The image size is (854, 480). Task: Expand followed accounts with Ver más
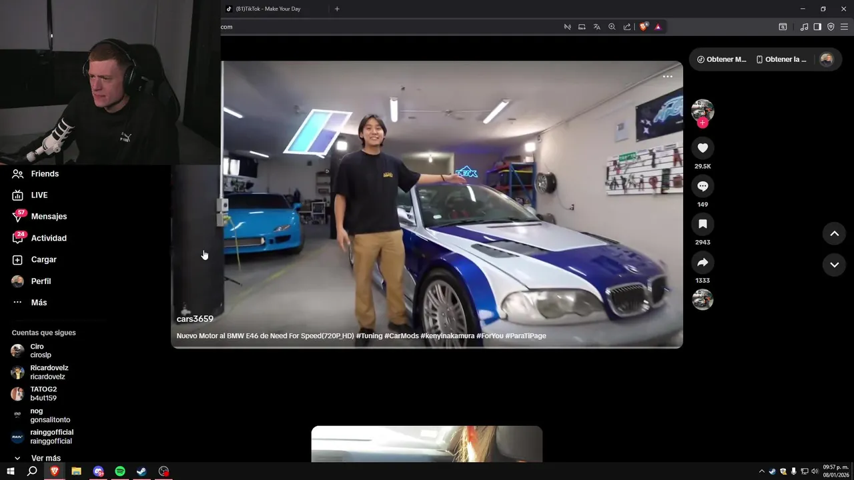click(x=37, y=458)
